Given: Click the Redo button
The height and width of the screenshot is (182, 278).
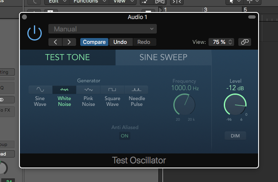Looking at the screenshot, I should coord(144,42).
